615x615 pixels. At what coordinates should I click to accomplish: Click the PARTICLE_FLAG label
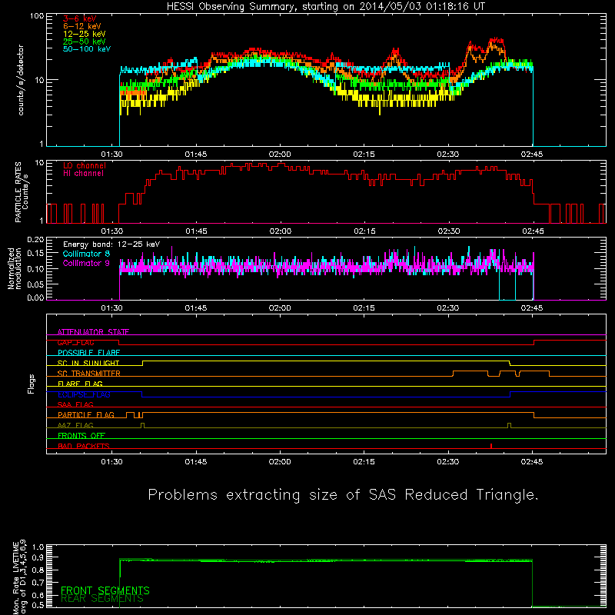[x=86, y=414]
